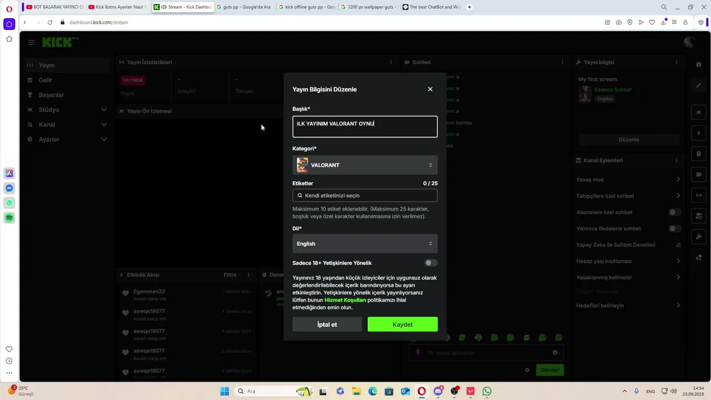Click the Başlık title input field
Viewport: 711px width, 400px height.
[365, 127]
